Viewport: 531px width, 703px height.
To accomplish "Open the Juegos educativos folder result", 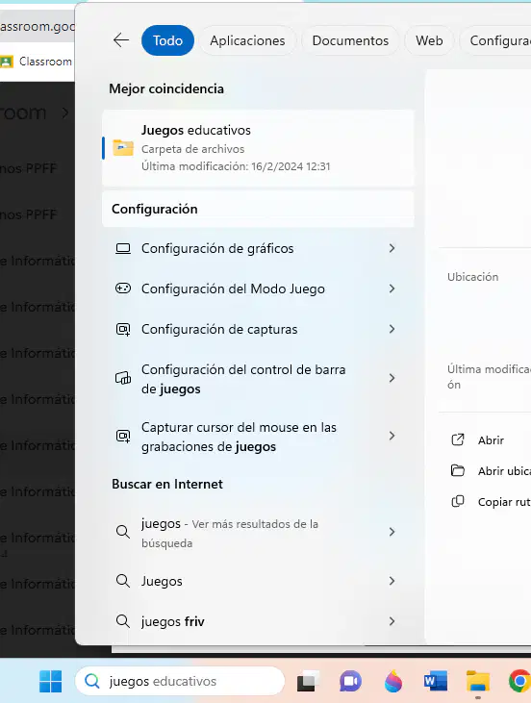I will [258, 148].
